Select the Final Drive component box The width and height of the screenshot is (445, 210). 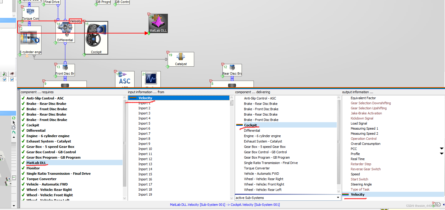pos(52,2)
